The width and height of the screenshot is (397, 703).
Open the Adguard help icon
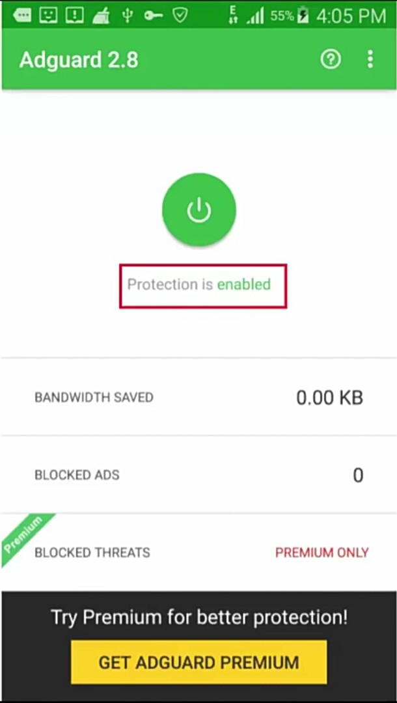[331, 59]
